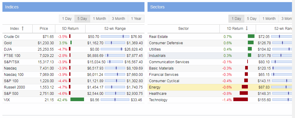
Task: Click the VIX green return bar
Action: [77, 99]
